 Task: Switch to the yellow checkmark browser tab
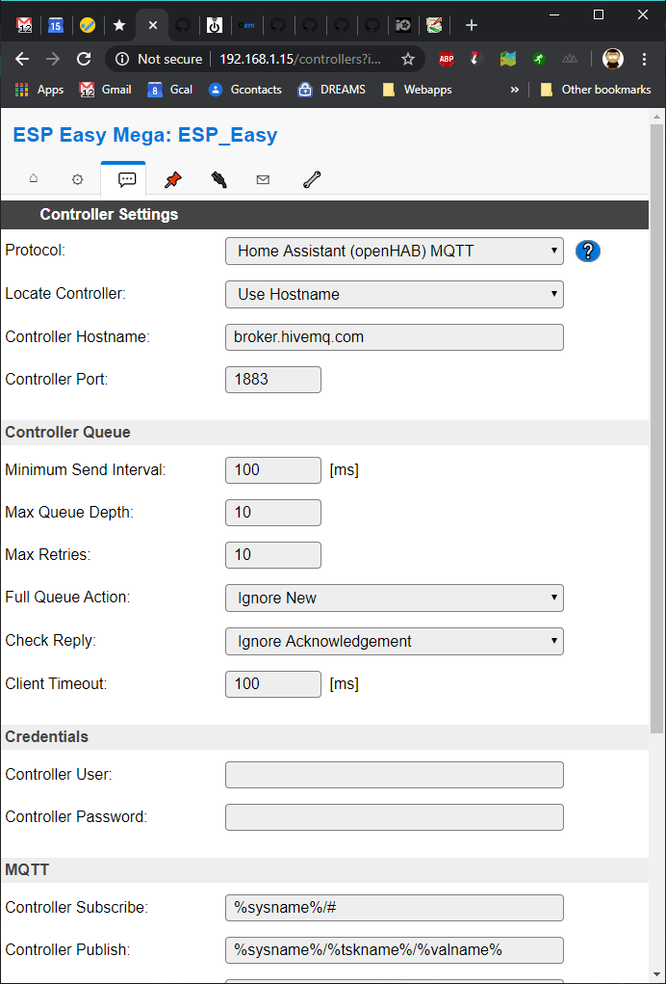[x=88, y=25]
